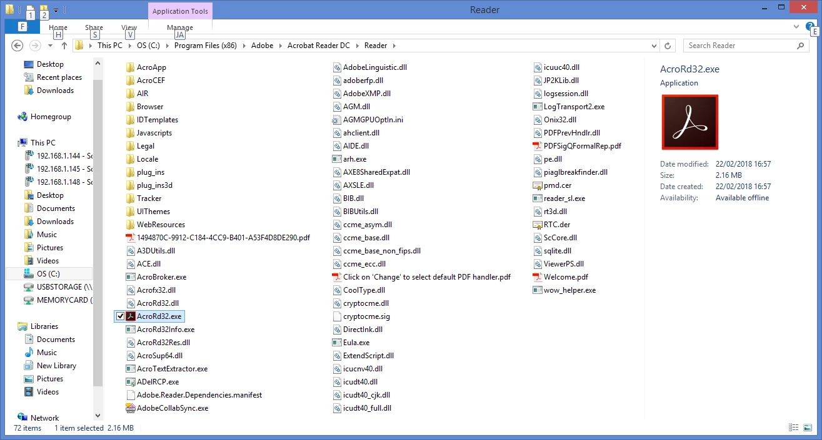Open the Home ribbon tab
Image resolution: width=822 pixels, height=440 pixels.
click(x=58, y=27)
